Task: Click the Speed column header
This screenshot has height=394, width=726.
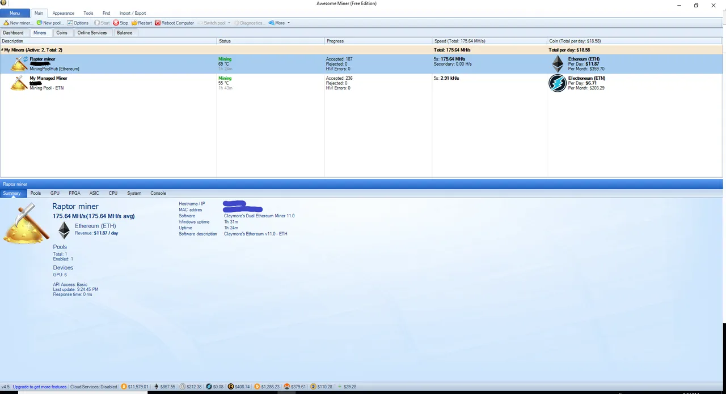Action: (489, 41)
